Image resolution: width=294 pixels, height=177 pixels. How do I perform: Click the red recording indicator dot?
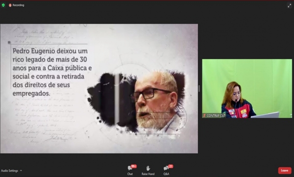[x=10, y=5]
